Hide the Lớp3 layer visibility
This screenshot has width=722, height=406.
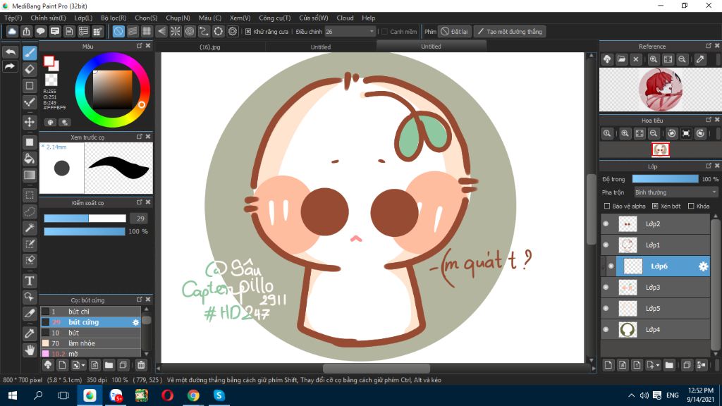[x=606, y=288]
